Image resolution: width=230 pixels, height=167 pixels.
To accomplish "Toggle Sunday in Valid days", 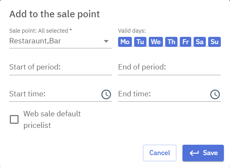I will pyautogui.click(x=215, y=42).
